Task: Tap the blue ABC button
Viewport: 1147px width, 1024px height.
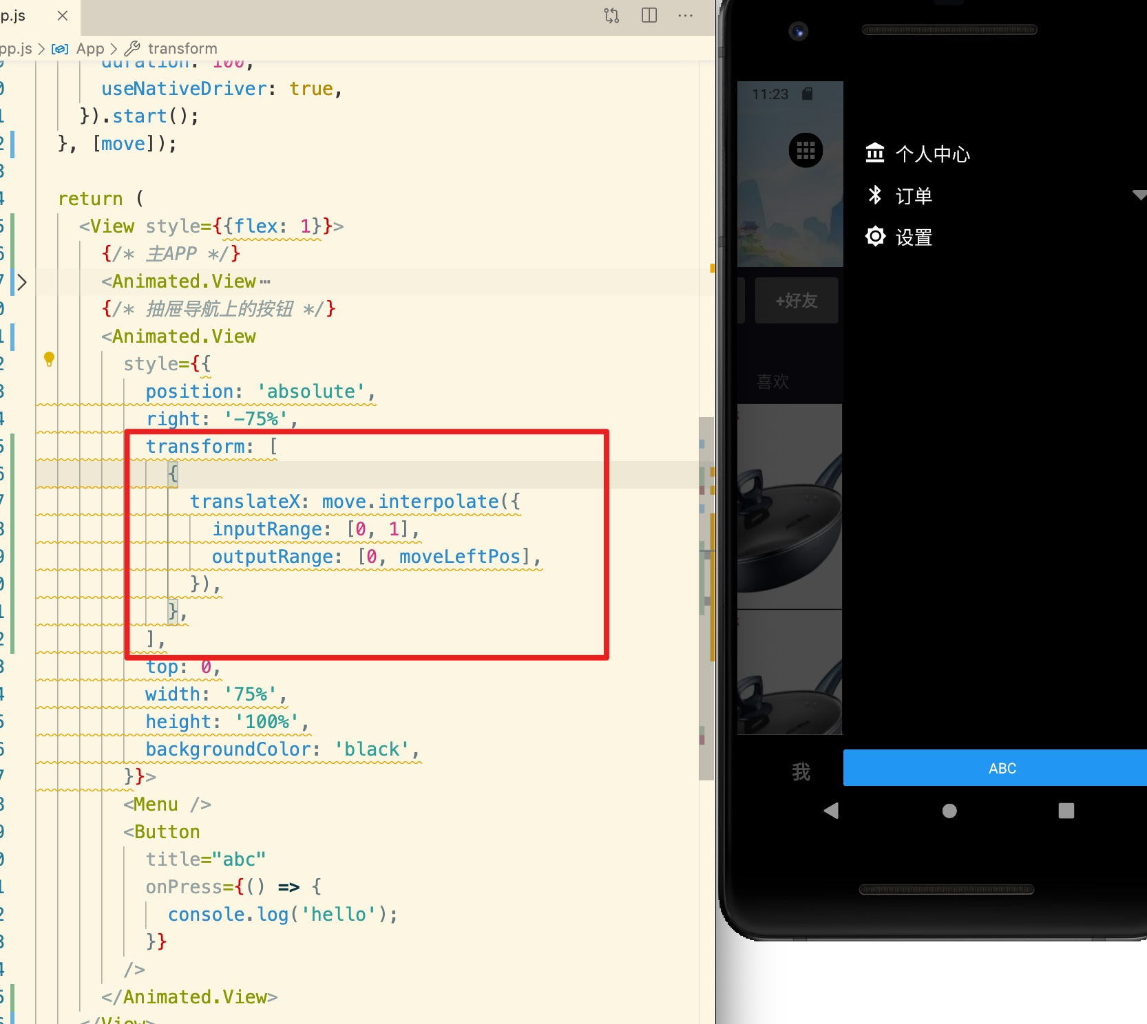Action: 995,768
